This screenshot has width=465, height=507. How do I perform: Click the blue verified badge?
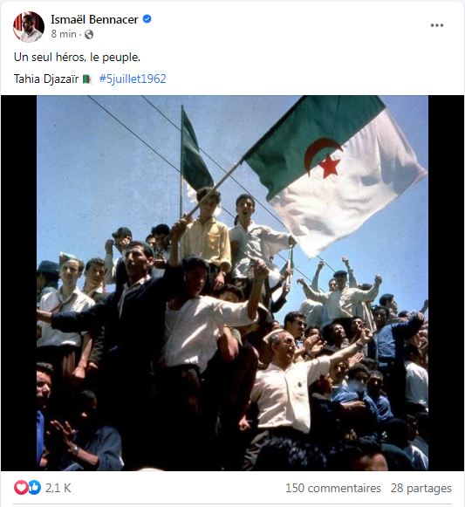click(x=147, y=19)
